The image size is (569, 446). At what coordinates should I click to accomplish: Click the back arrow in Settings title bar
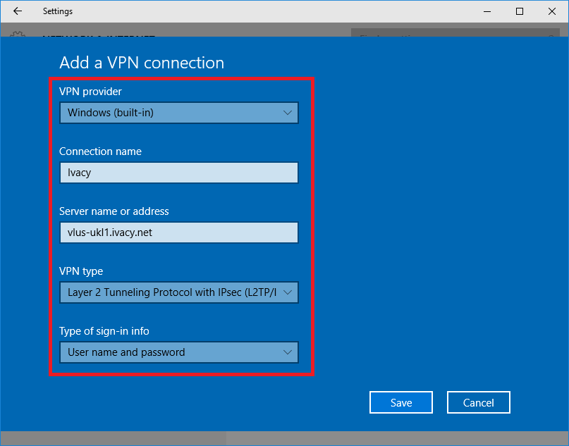pyautogui.click(x=18, y=11)
